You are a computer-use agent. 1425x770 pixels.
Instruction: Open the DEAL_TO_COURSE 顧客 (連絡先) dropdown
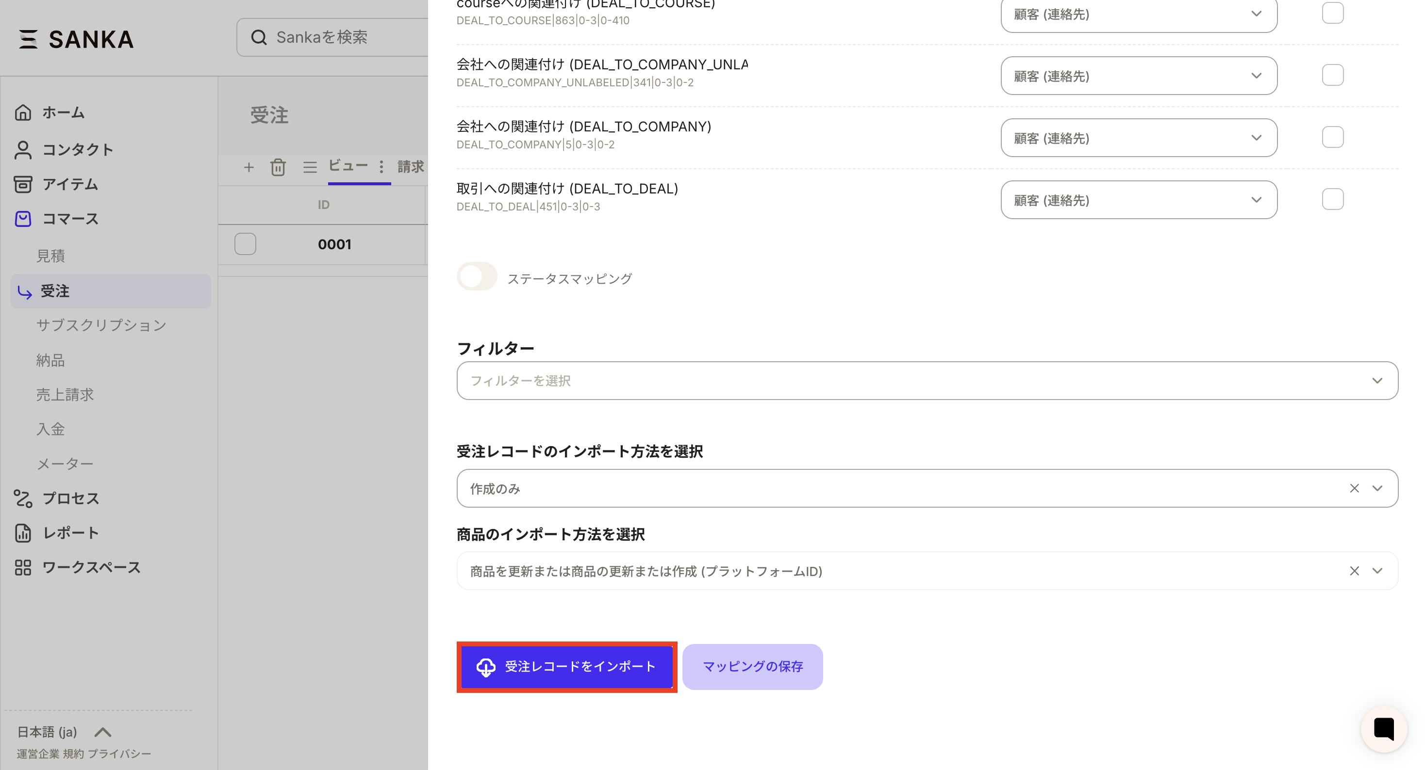pyautogui.click(x=1139, y=15)
